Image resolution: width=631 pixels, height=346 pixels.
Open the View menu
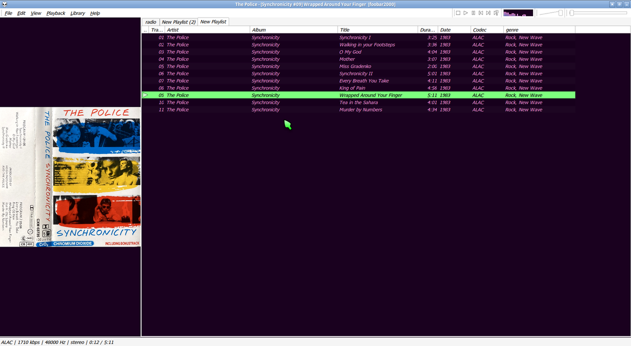tap(36, 13)
